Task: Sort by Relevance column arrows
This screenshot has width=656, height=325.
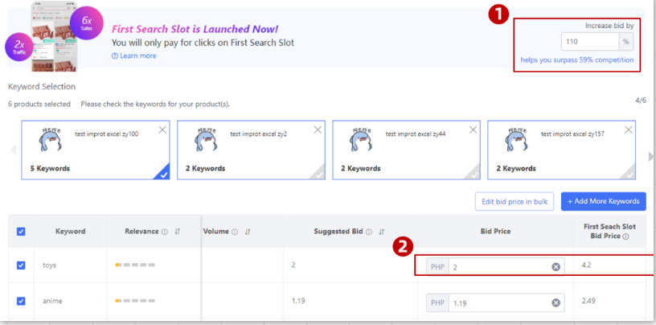Action: coord(178,232)
